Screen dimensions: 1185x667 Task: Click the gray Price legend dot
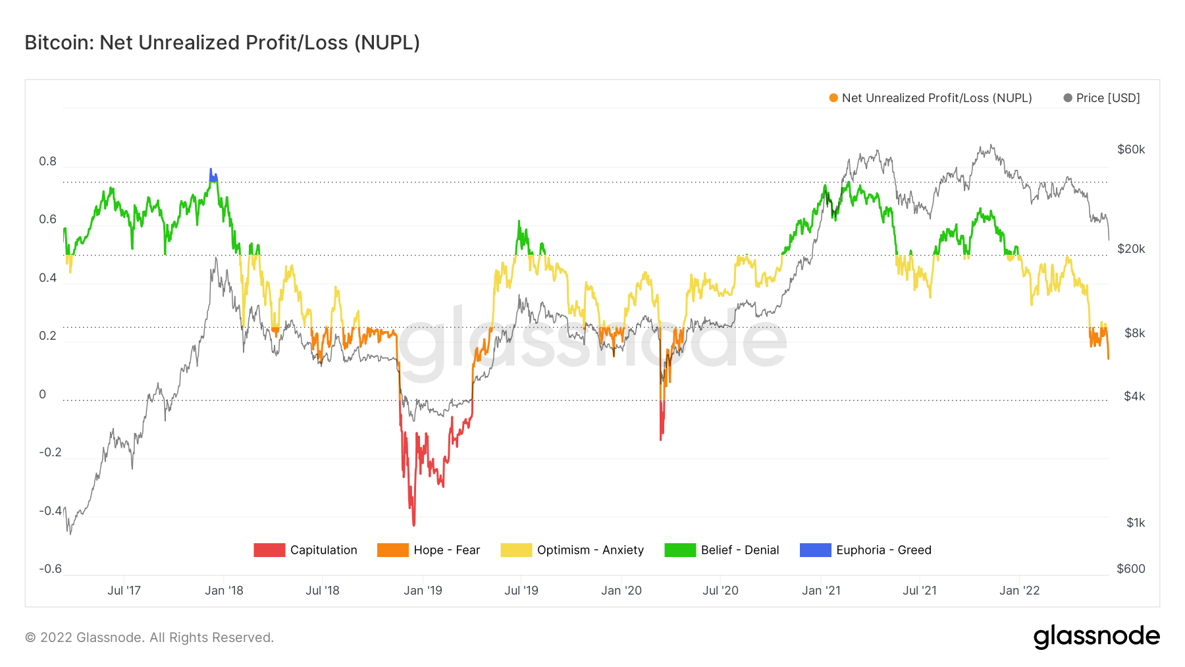[1068, 98]
